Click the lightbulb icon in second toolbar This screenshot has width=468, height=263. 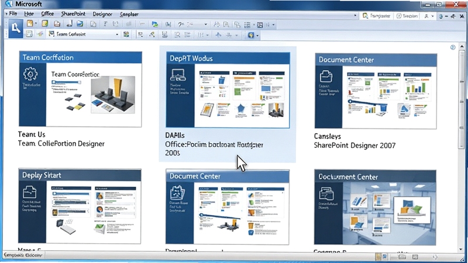coord(251,36)
